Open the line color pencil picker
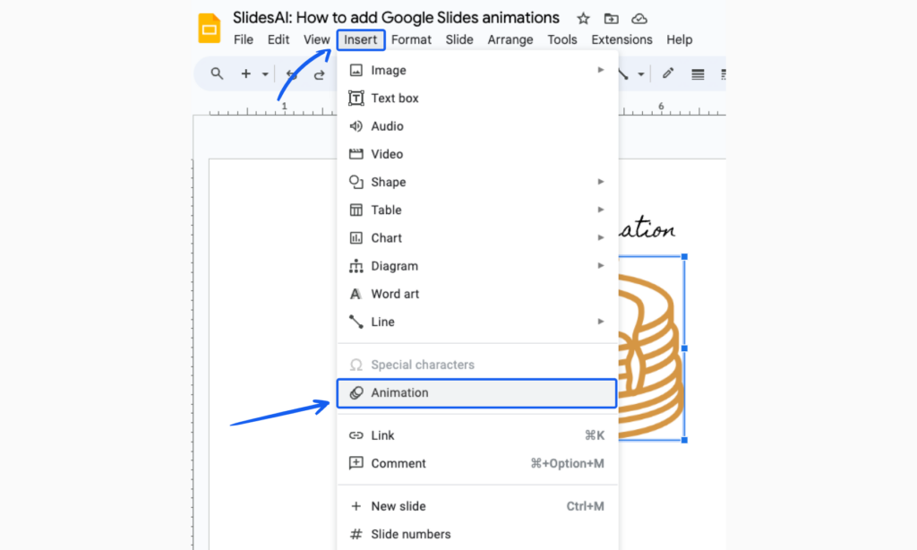 point(667,73)
